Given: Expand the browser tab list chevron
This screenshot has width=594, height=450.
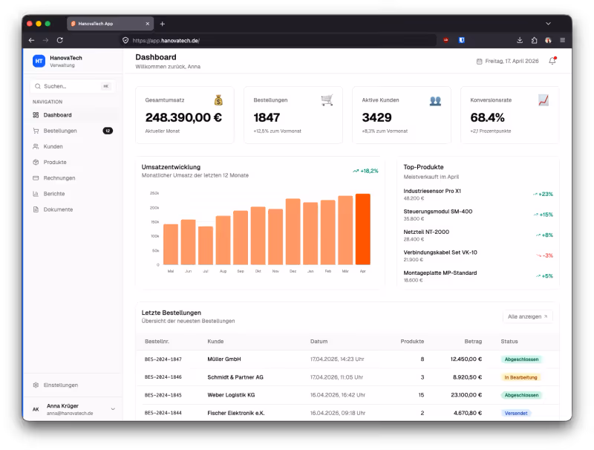Looking at the screenshot, I should pos(548,24).
